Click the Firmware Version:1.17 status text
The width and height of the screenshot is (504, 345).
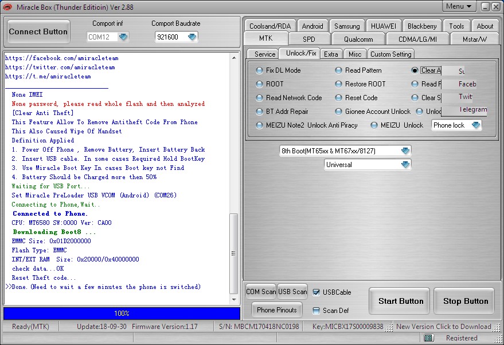[165, 327]
